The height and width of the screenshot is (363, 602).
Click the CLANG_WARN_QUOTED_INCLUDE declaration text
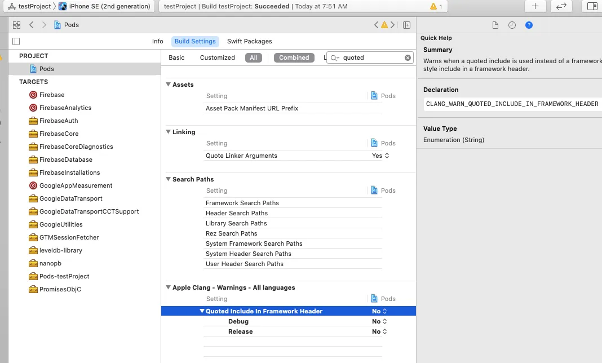(x=512, y=104)
